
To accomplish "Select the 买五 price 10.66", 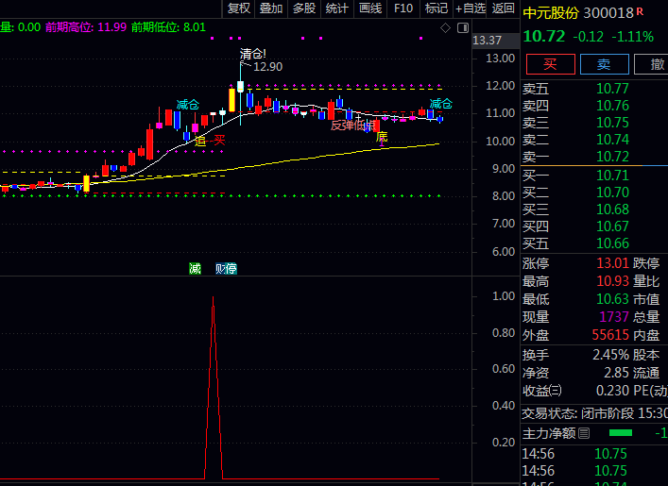I will coord(612,243).
